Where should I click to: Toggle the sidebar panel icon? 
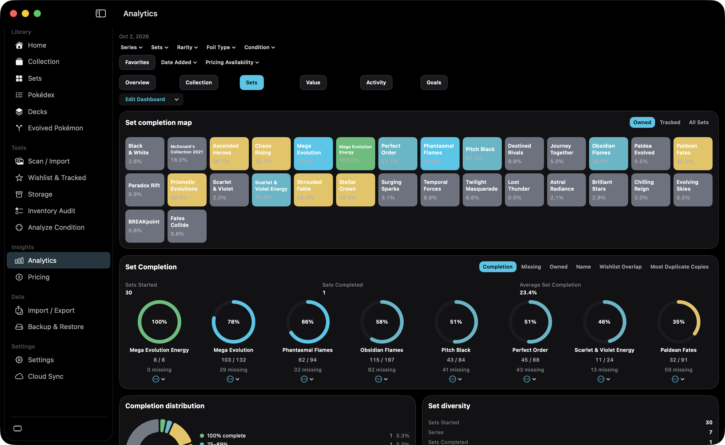coord(101,13)
